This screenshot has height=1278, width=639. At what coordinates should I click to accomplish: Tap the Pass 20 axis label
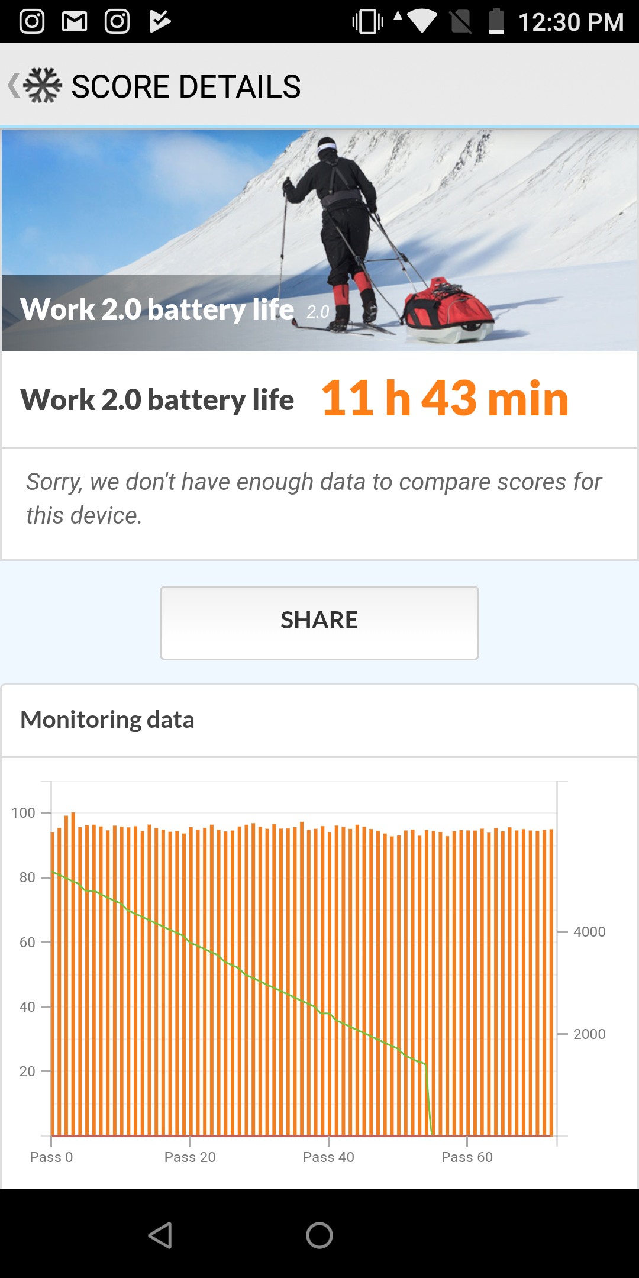tap(190, 1157)
